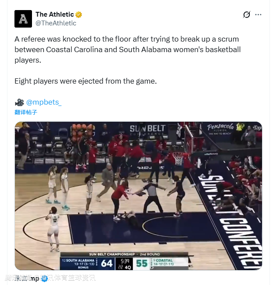The image size is (280, 285).
Task: Click the South Alabama score 64
Action: 106,263
